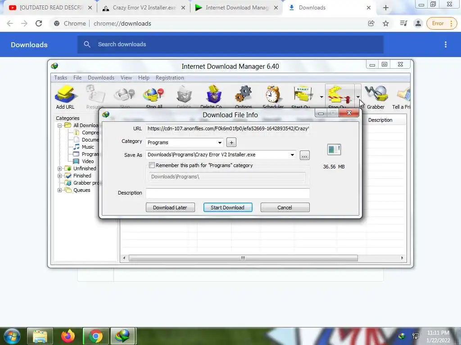Collapse the All Downloads tree node
Image resolution: width=461 pixels, height=345 pixels.
(60, 126)
